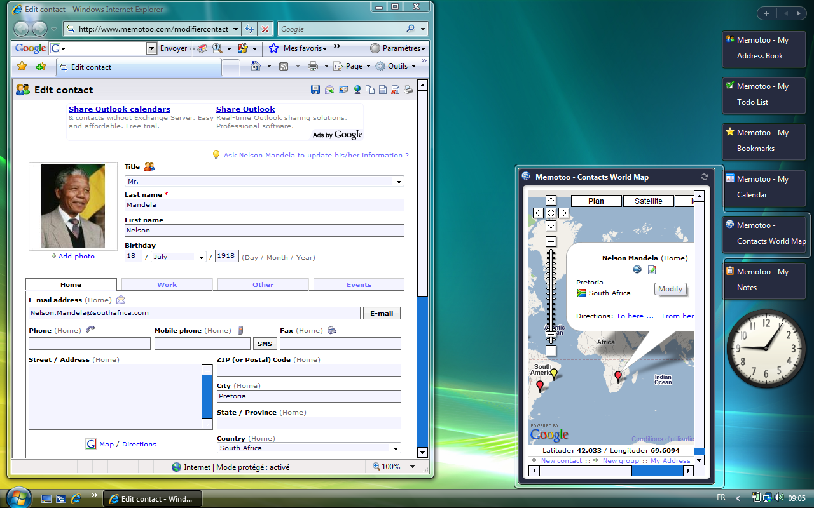This screenshot has width=814, height=508.
Task: Click fax machine icon beside Fax label
Action: click(332, 330)
